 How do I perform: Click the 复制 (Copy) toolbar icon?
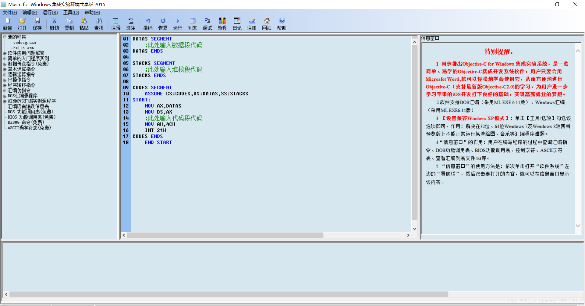tap(69, 24)
